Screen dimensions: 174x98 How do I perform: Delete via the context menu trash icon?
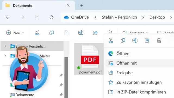point(159,41)
